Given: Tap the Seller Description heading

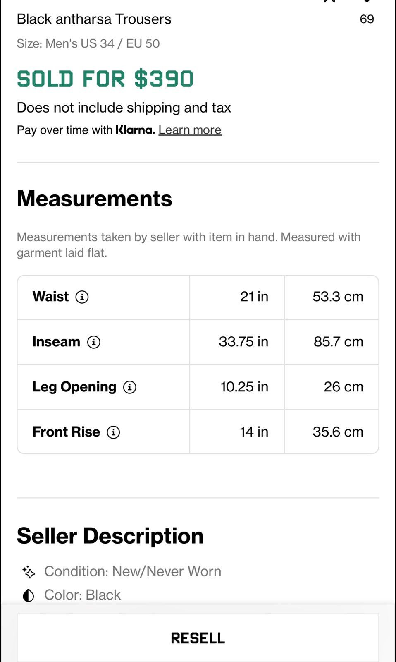Looking at the screenshot, I should click(x=110, y=536).
